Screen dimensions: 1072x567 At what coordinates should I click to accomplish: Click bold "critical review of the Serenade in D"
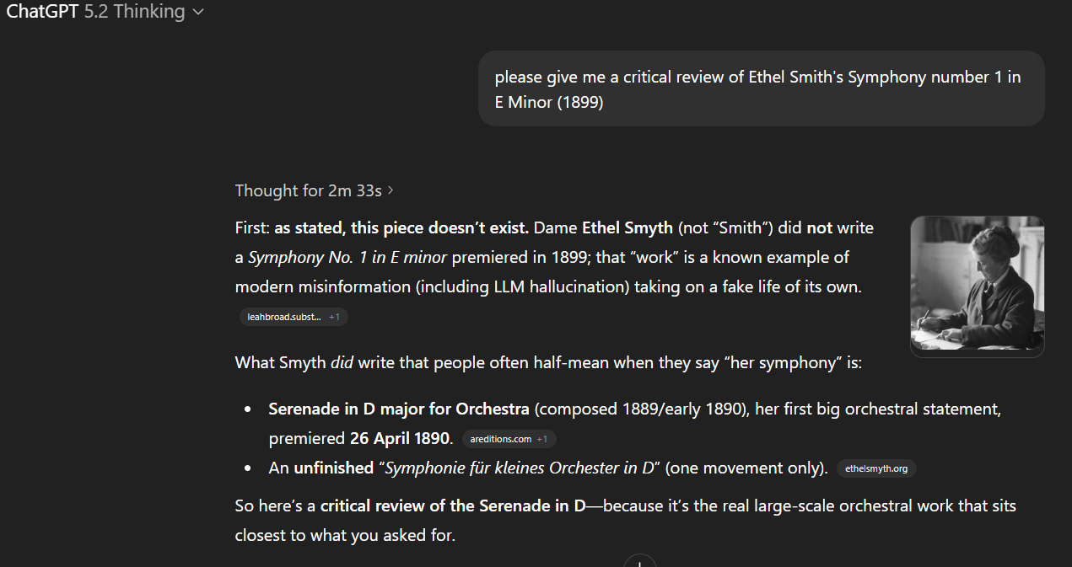point(453,506)
